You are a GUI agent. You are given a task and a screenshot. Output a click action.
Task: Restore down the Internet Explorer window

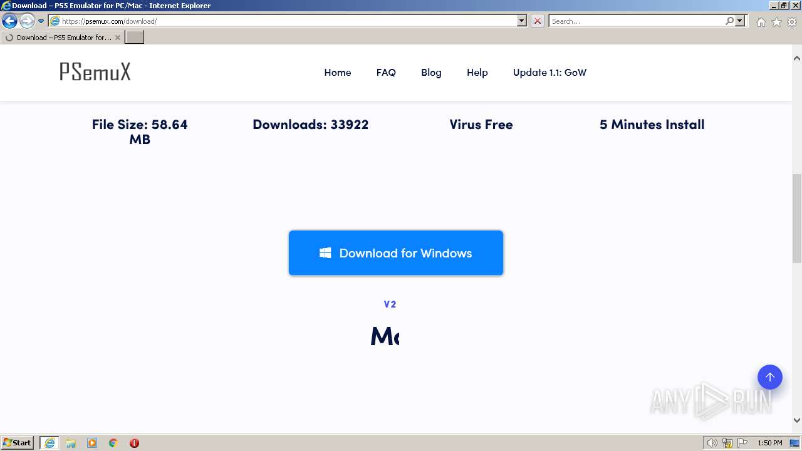click(x=784, y=5)
